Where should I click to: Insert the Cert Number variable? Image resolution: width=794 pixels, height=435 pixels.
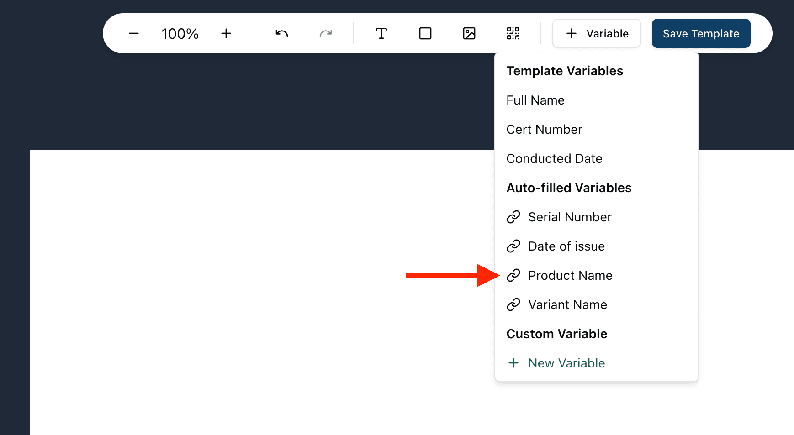click(x=544, y=129)
